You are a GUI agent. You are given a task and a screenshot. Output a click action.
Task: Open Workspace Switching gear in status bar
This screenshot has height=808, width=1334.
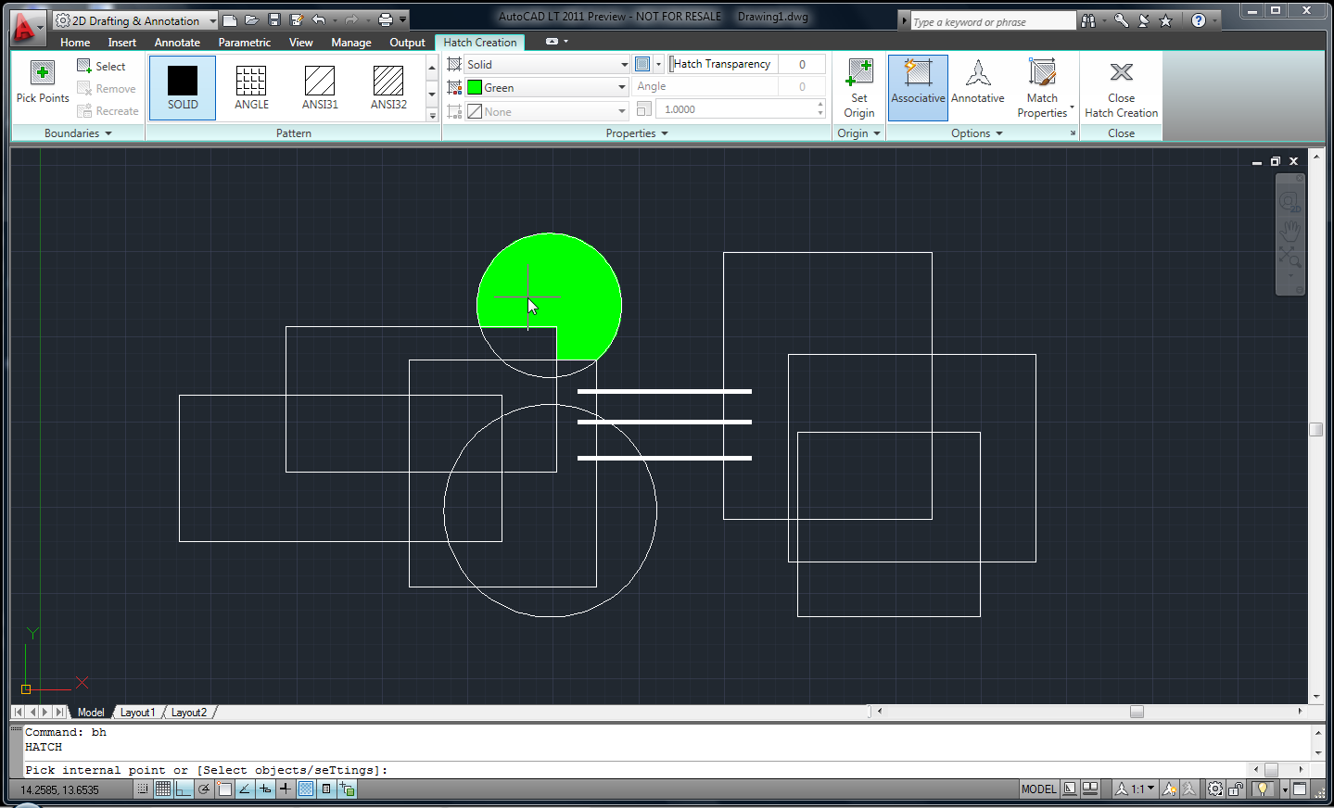[x=1215, y=789]
